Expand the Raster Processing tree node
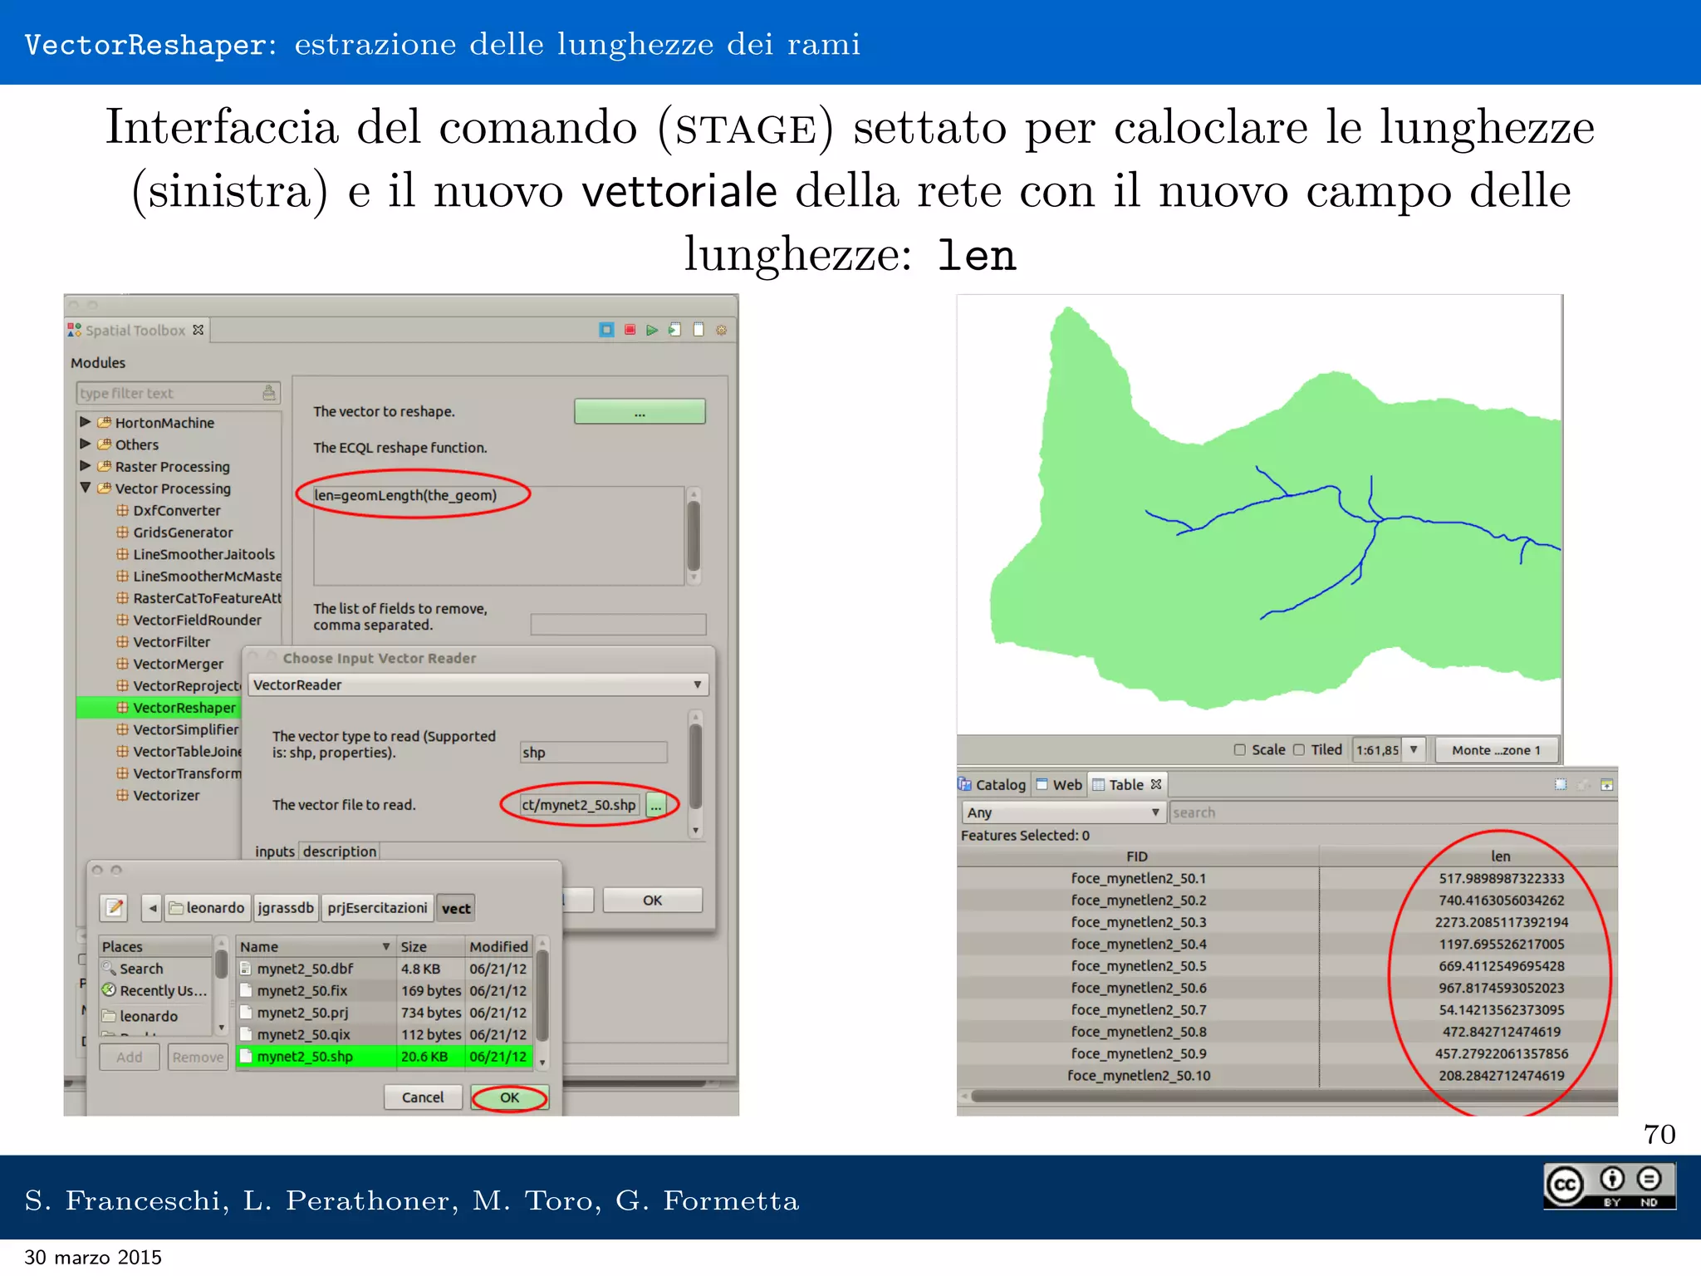The image size is (1701, 1276). [x=86, y=466]
